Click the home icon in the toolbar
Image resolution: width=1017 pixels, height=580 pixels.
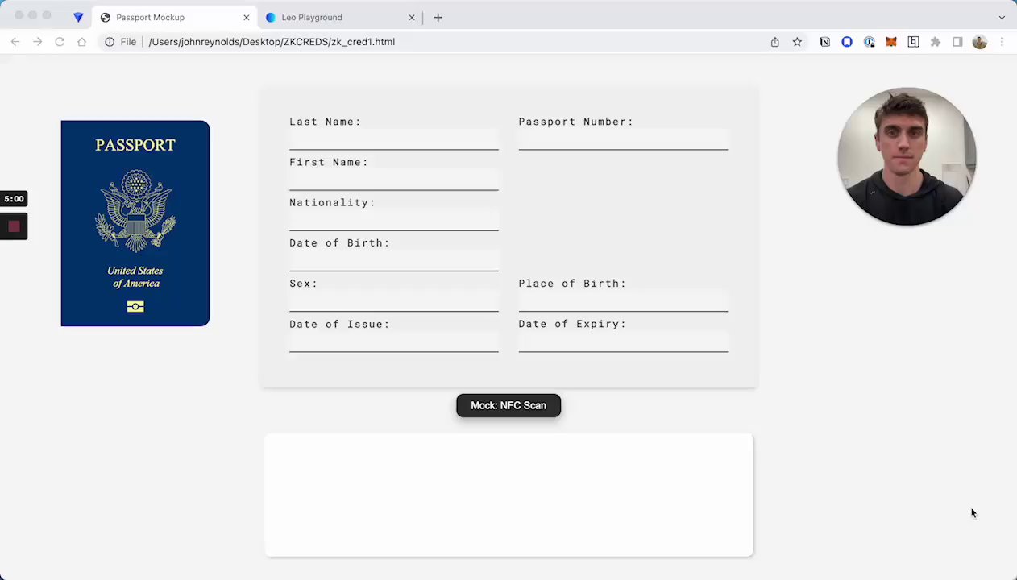81,42
